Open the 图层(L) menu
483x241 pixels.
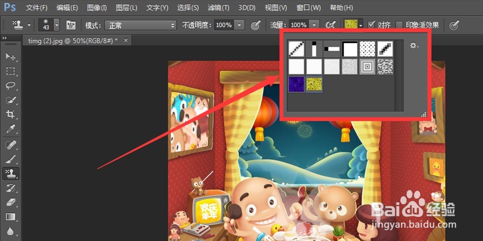tap(127, 8)
